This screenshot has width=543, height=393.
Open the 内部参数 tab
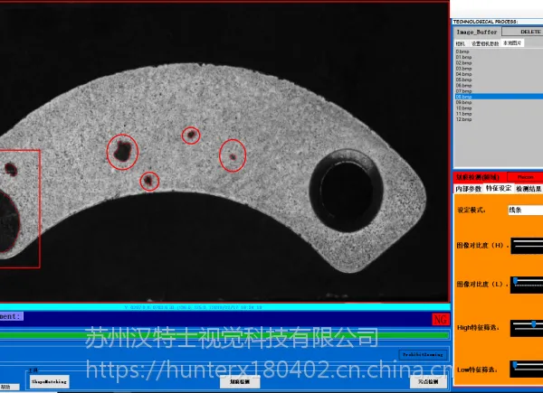click(468, 189)
